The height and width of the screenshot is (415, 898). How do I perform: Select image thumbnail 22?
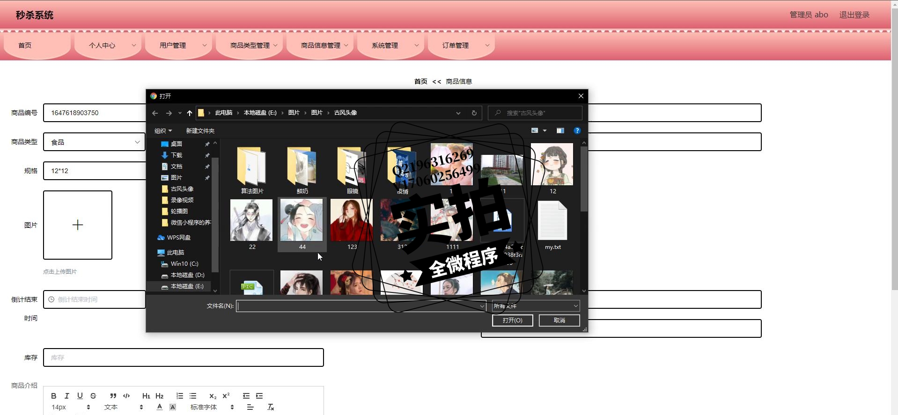(x=252, y=224)
